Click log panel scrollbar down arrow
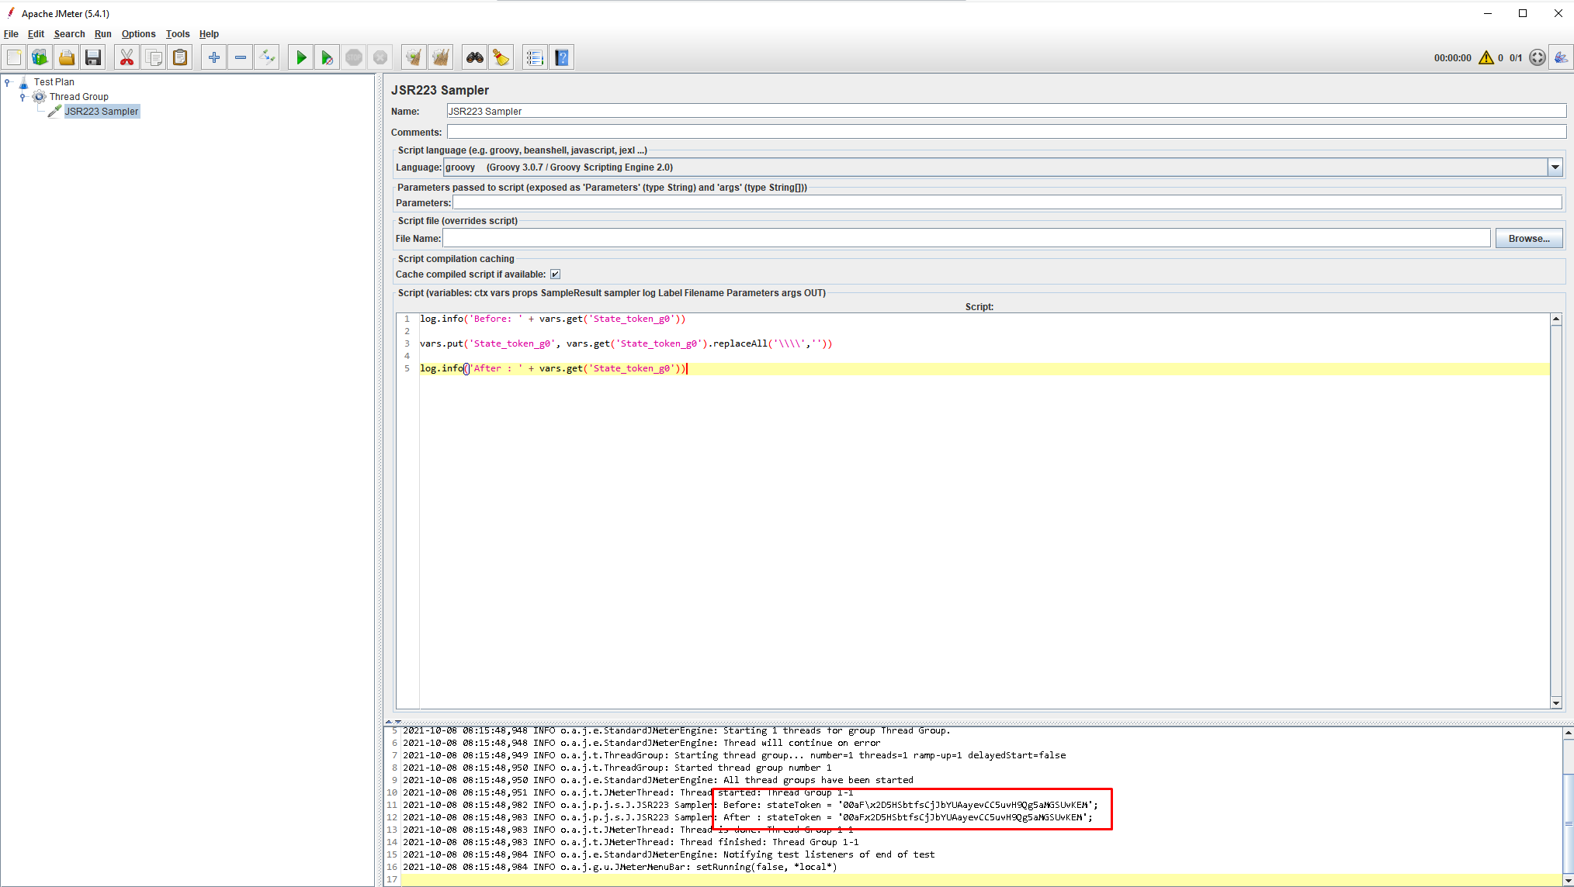1574x887 pixels. [x=1568, y=881]
